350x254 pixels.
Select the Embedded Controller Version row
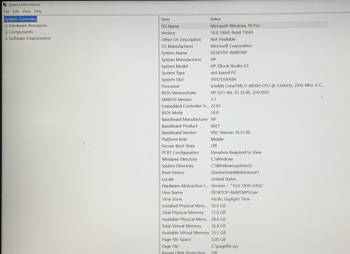[243, 106]
